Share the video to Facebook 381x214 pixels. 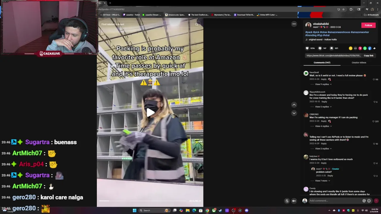(x=370, y=48)
